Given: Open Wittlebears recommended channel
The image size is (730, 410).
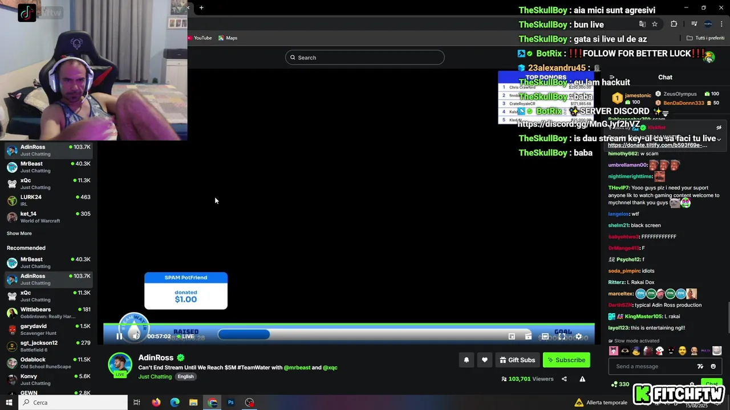Looking at the screenshot, I should pos(48,313).
